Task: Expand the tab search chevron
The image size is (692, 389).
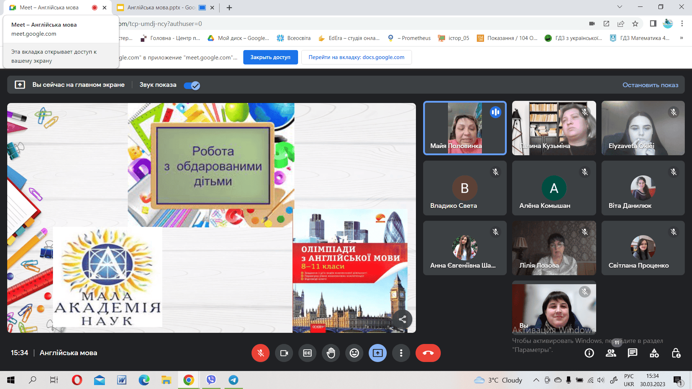Action: pos(620,7)
